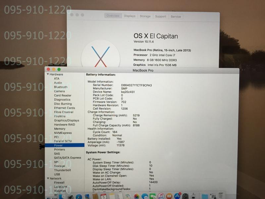
Task: Open Notes icon in the Dock
Action: click(112, 196)
